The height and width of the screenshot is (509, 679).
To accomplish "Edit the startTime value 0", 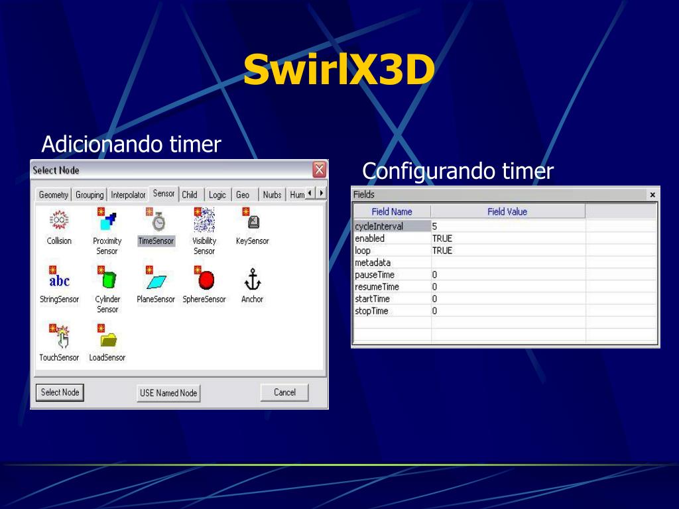I will coord(508,299).
